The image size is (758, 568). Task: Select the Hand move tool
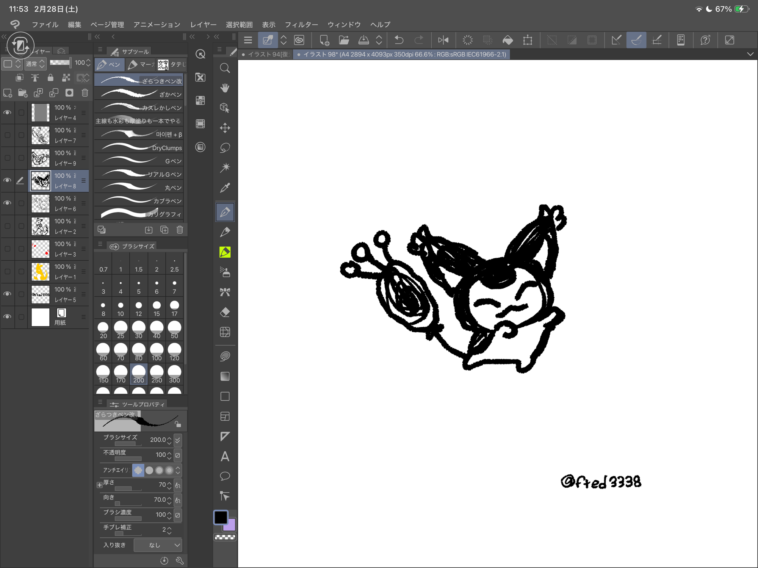(225, 88)
